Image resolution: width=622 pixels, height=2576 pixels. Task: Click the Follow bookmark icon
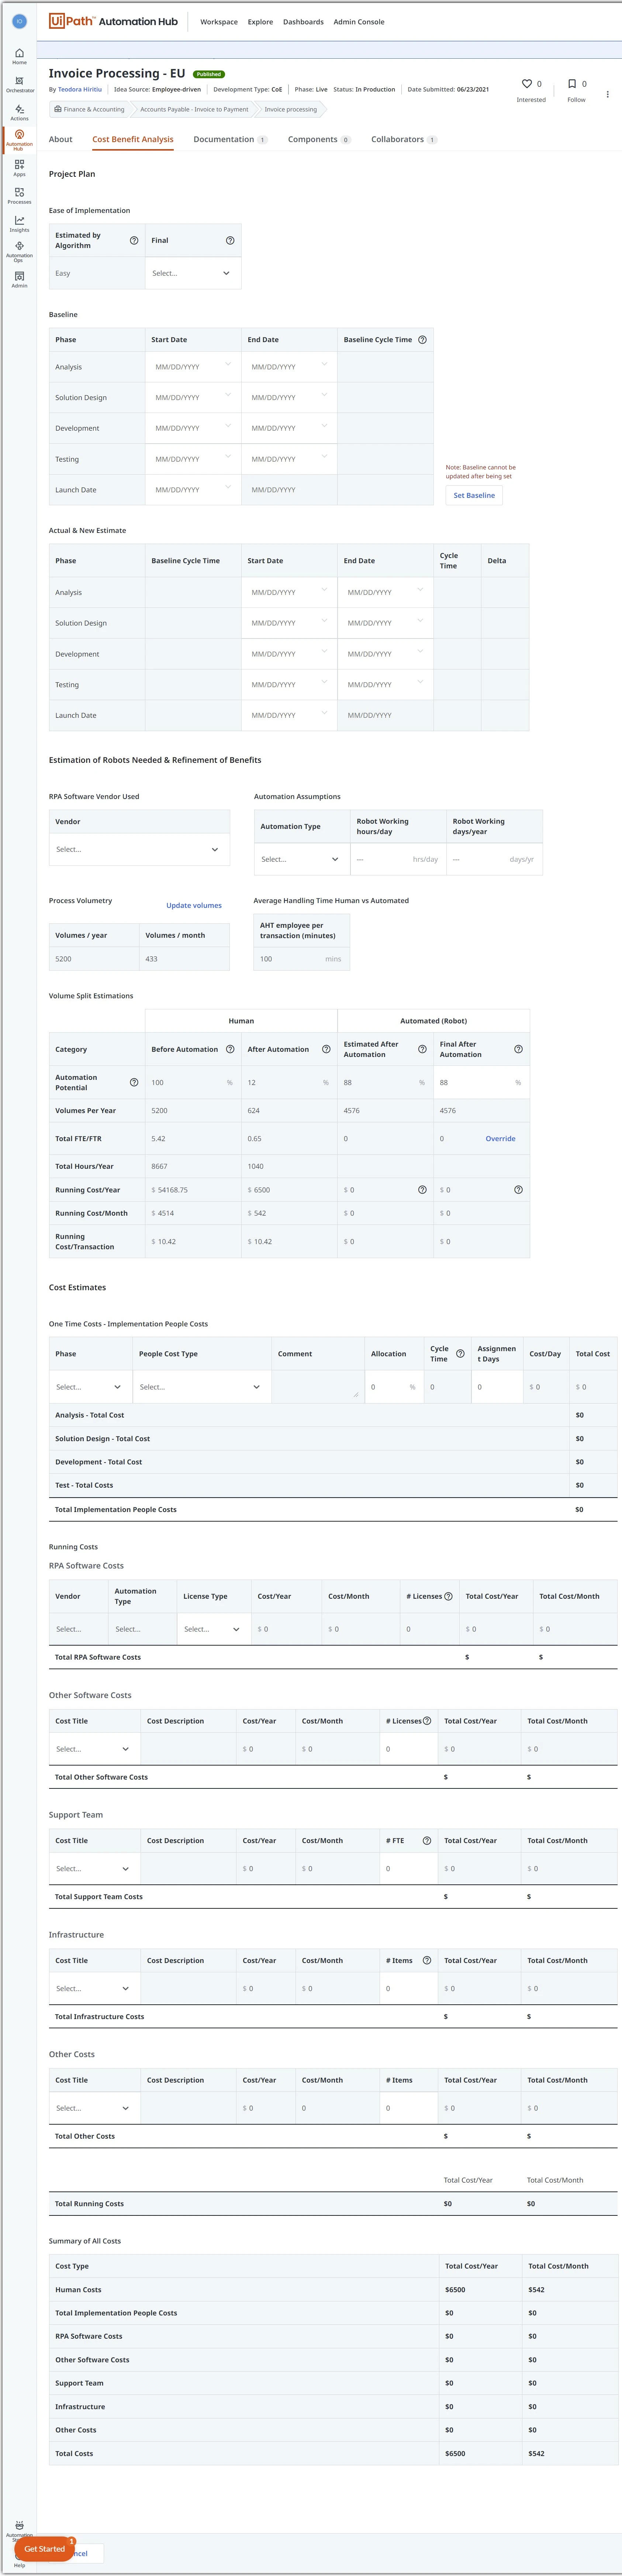[x=572, y=84]
